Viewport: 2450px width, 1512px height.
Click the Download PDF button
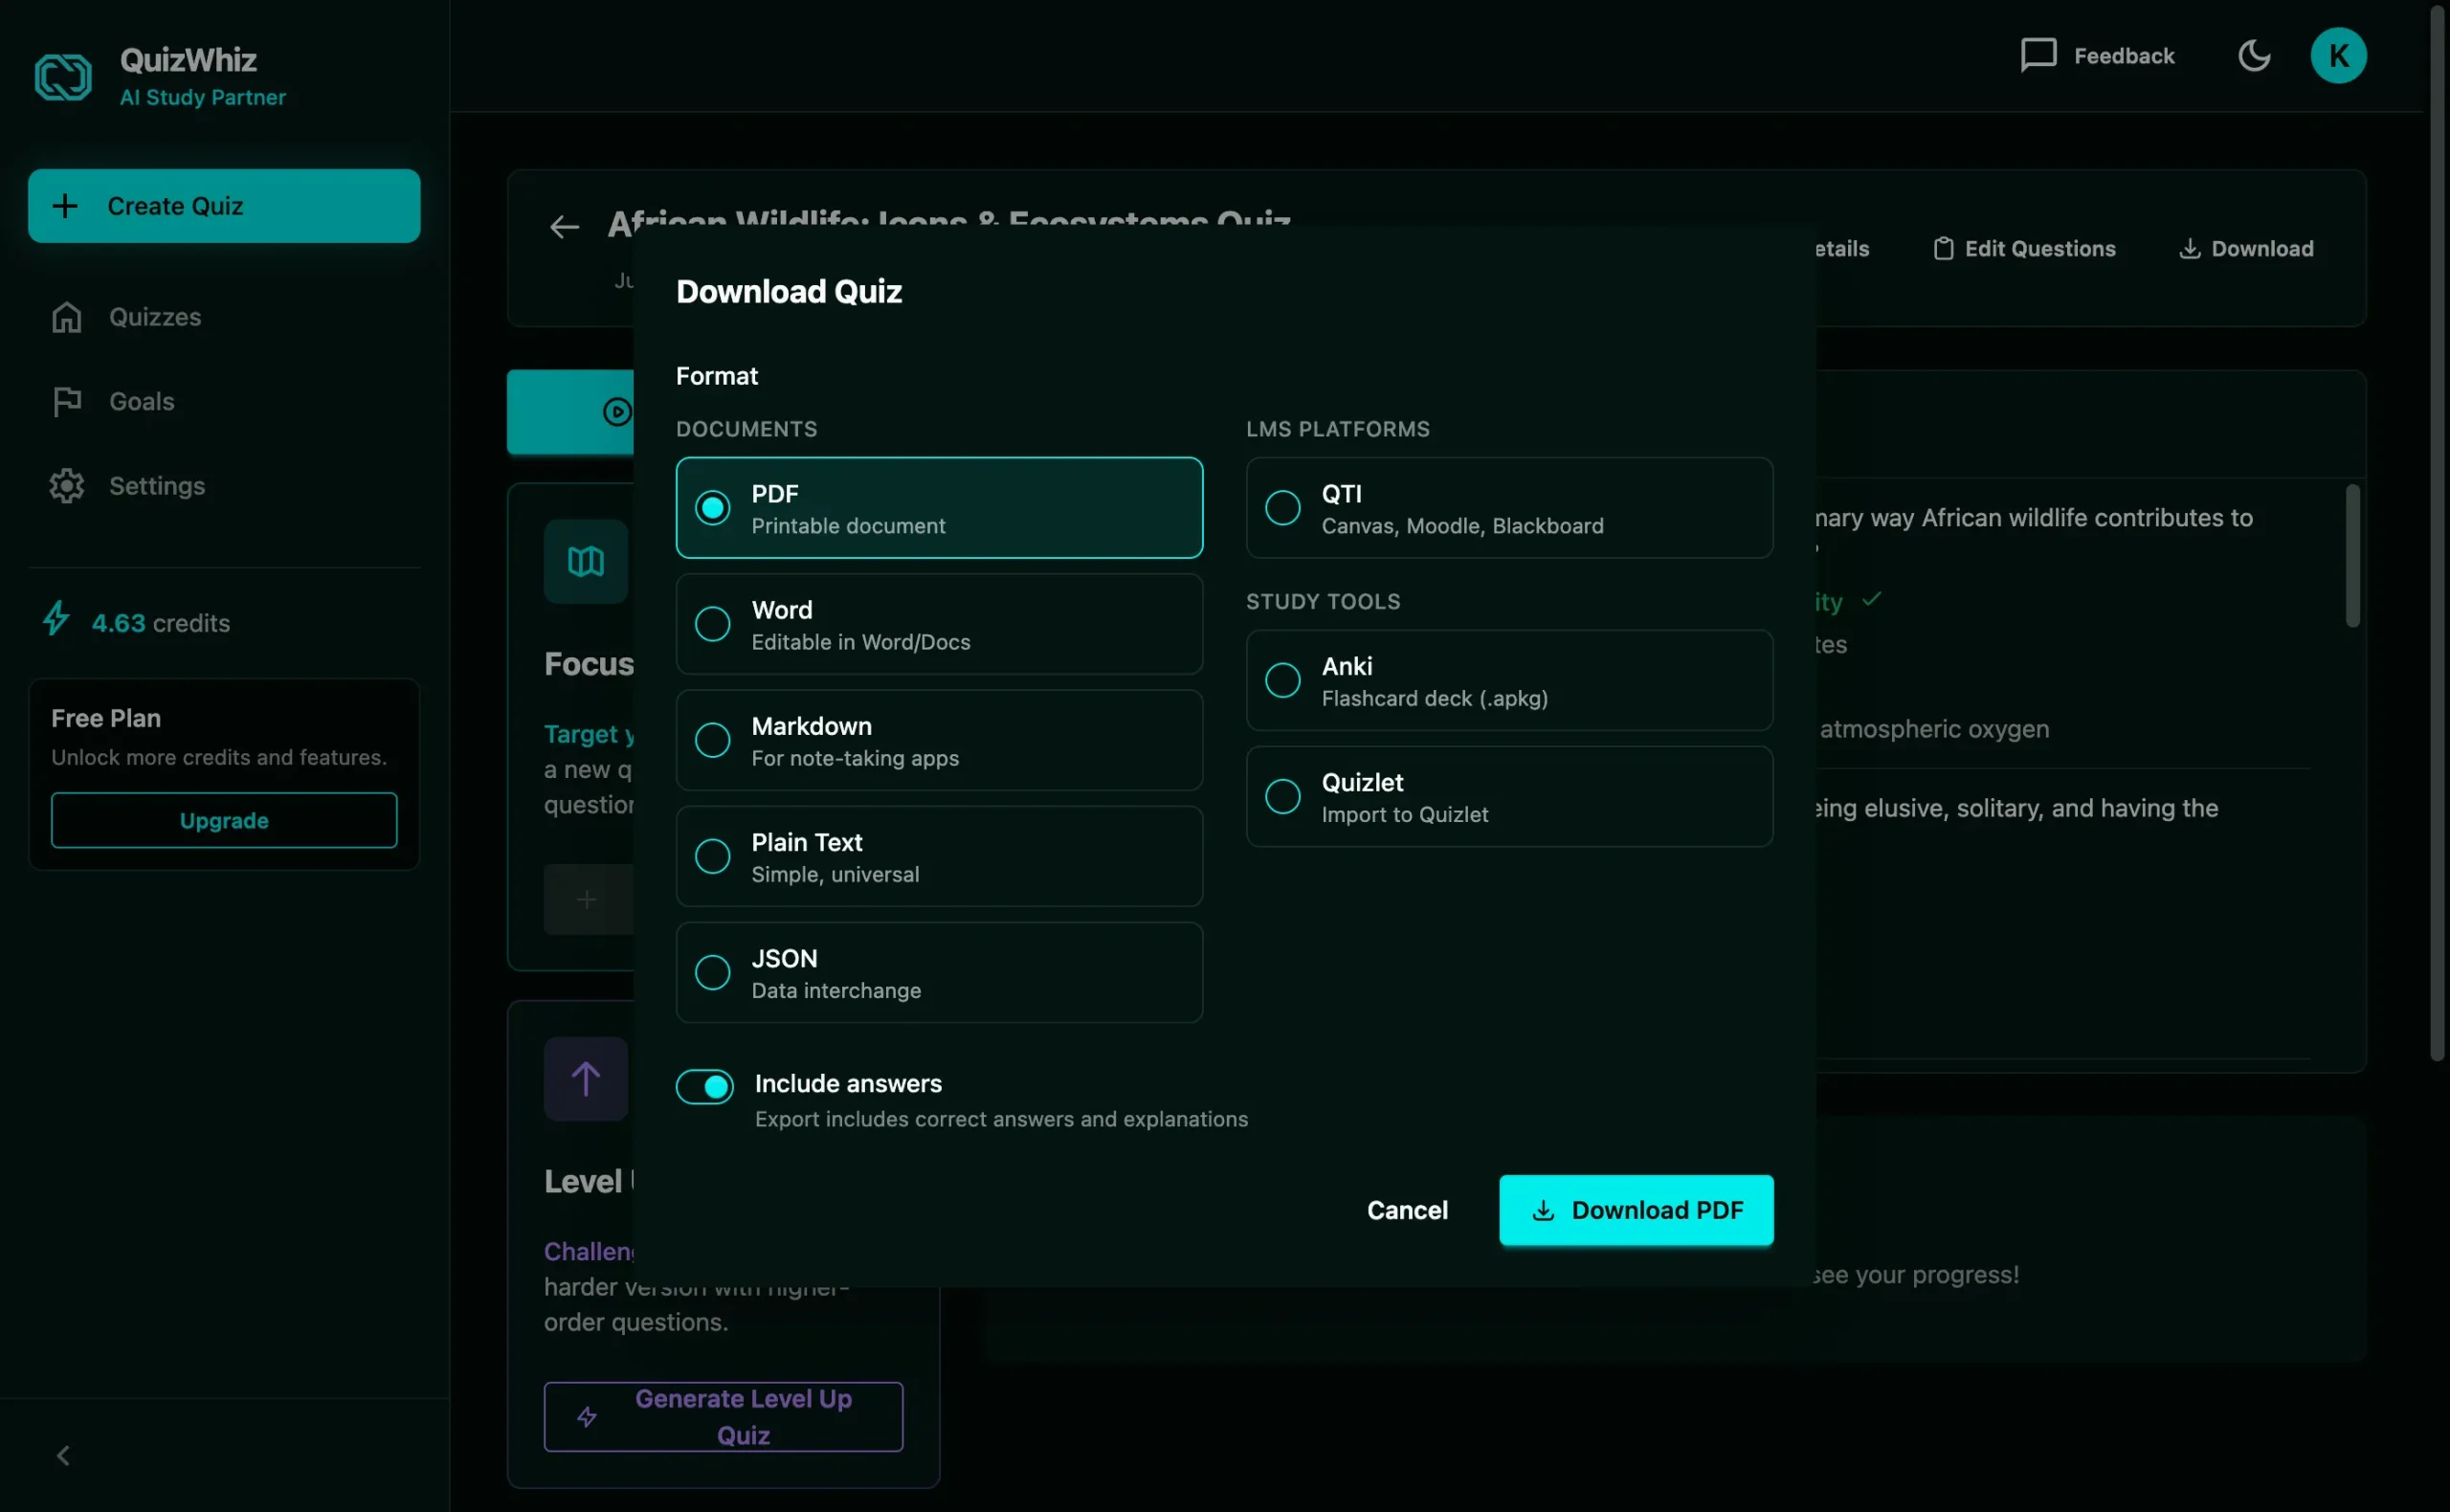(1636, 1210)
